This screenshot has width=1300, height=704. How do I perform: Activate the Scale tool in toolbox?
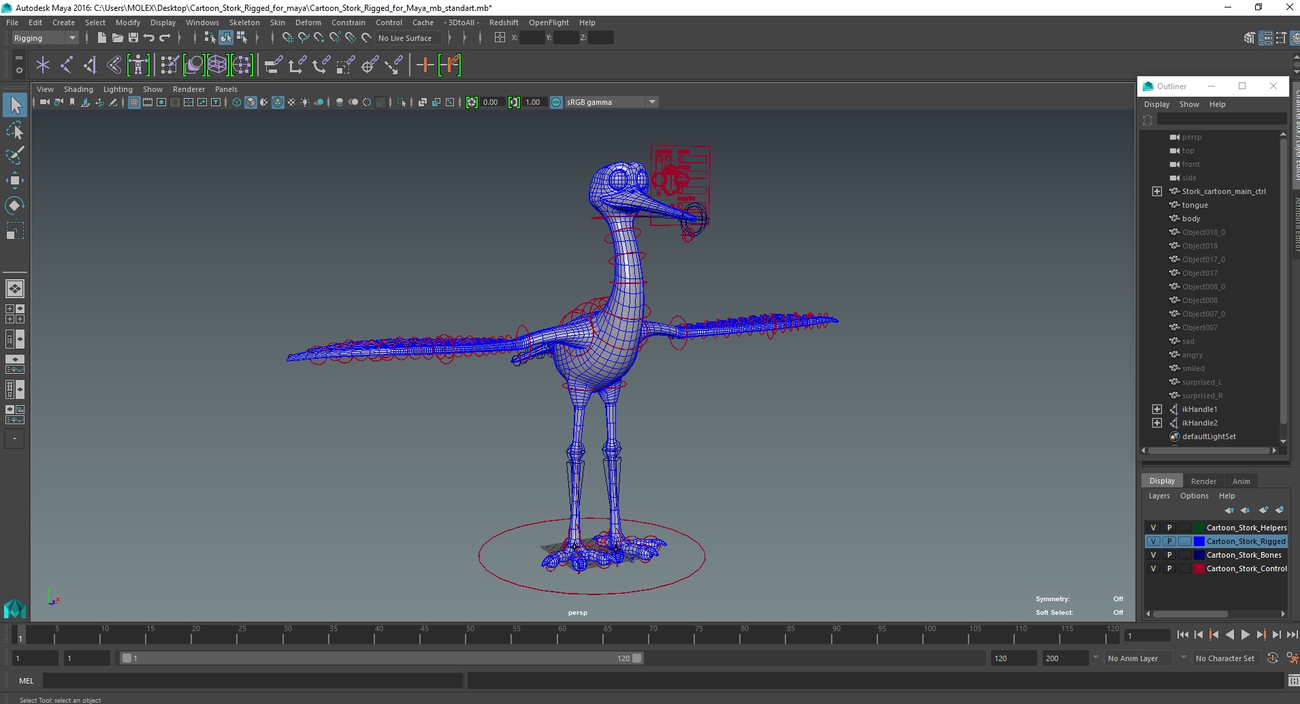(15, 231)
